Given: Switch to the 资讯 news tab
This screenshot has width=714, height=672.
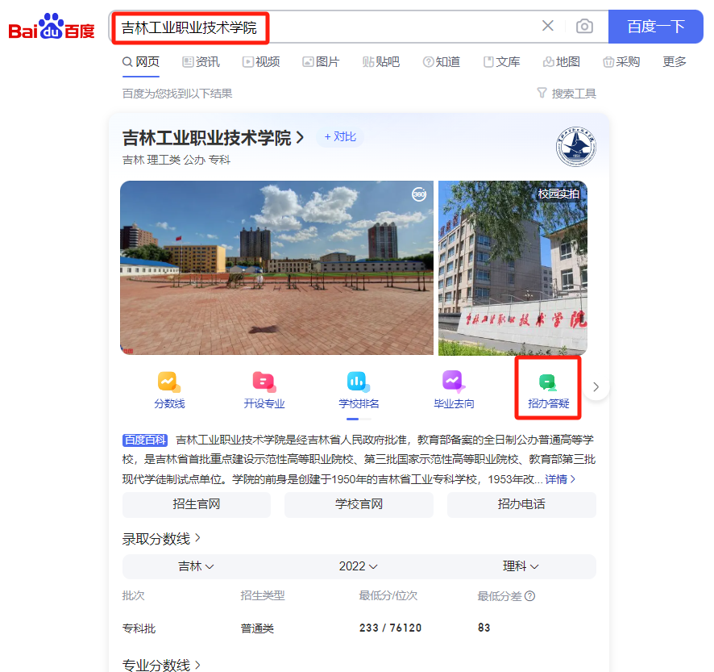Looking at the screenshot, I should [x=201, y=62].
